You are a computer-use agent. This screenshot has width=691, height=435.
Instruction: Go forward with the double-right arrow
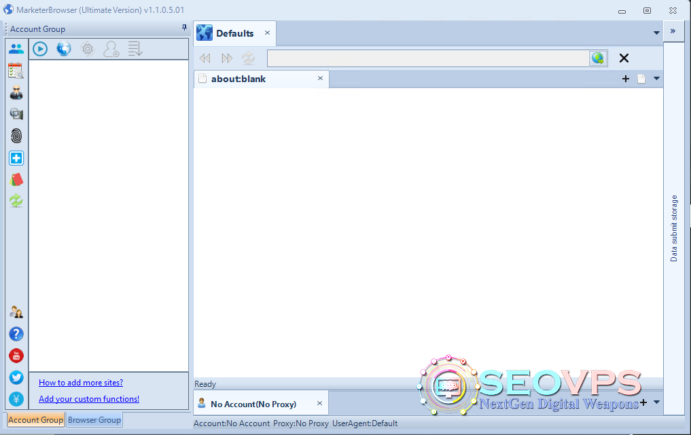(227, 58)
